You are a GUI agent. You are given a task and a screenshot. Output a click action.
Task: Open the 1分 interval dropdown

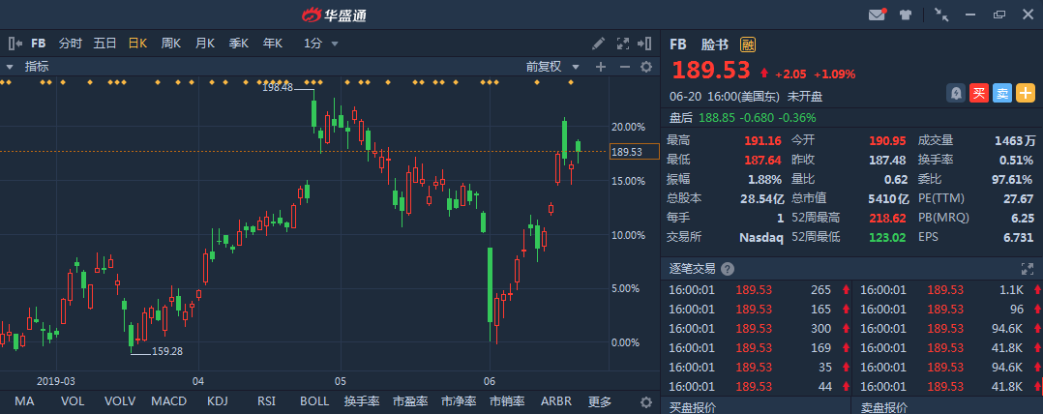point(321,44)
